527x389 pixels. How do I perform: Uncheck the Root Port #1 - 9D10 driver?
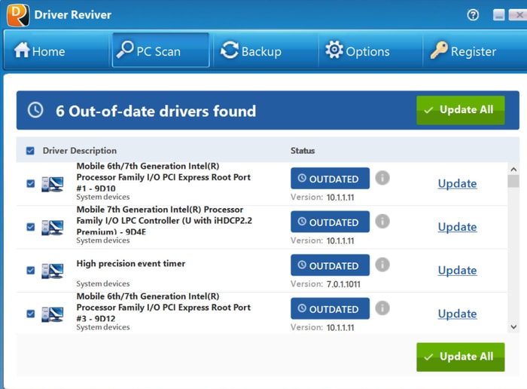(x=31, y=183)
